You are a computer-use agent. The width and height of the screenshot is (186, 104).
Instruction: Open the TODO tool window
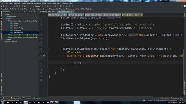(x=6, y=98)
